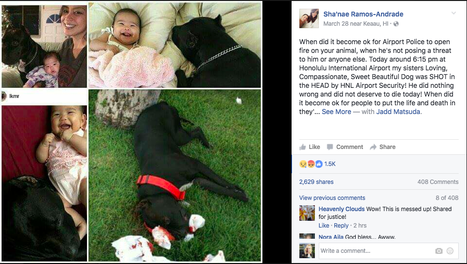Click the angry reaction emoji icon
The image size is (467, 264).
(311, 164)
